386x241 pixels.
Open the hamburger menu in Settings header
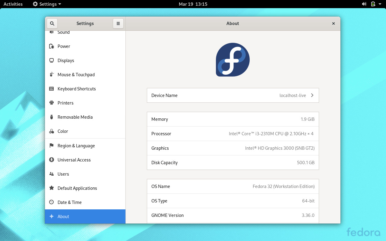pyautogui.click(x=118, y=23)
